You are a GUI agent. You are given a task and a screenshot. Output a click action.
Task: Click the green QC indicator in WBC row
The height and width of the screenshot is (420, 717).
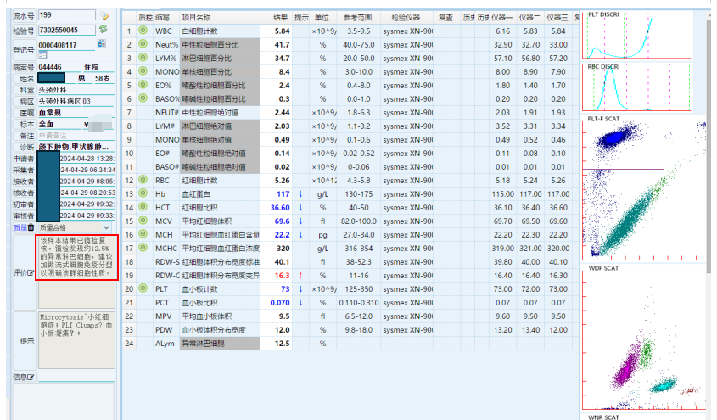[x=143, y=31]
